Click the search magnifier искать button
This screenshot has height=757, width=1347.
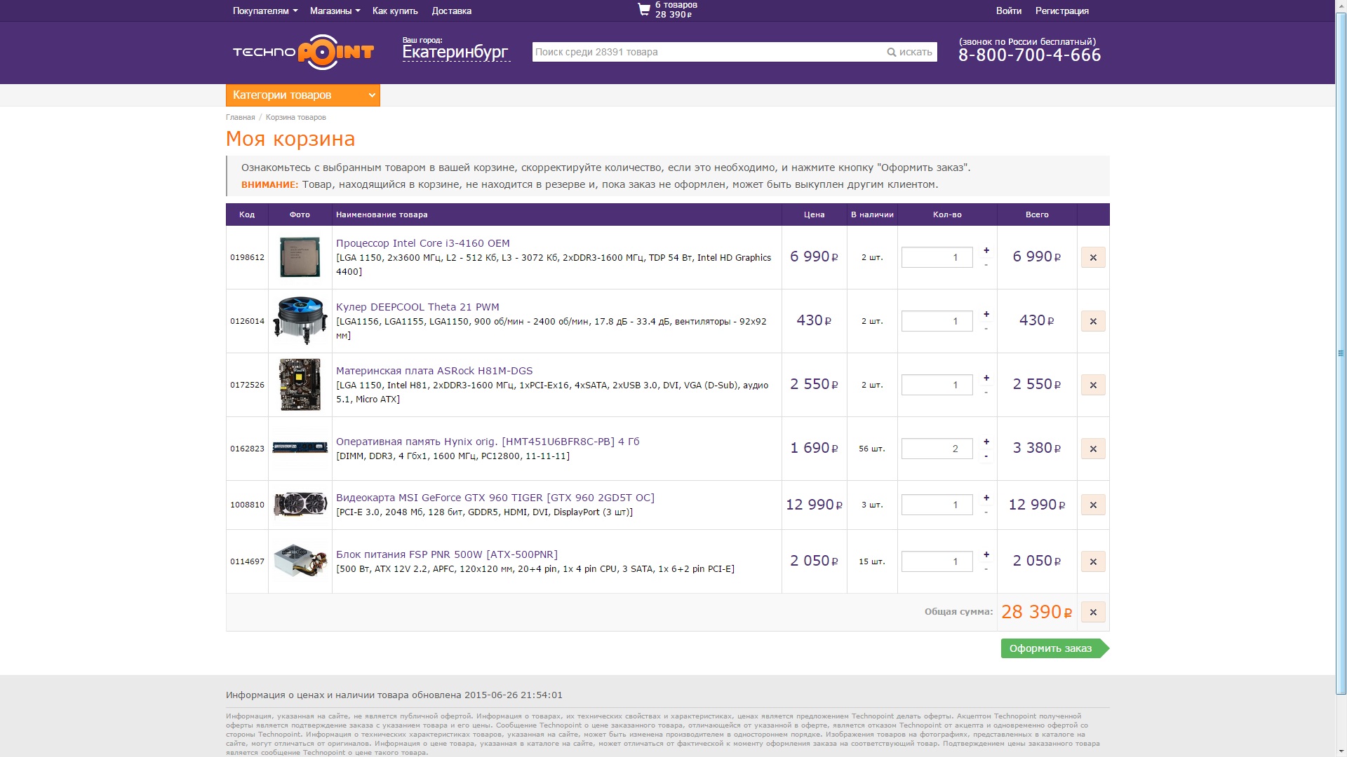909,52
